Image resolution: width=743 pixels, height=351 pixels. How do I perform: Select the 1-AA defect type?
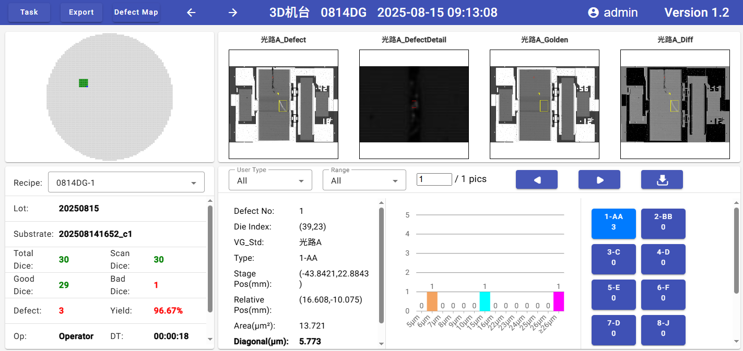[x=614, y=222]
